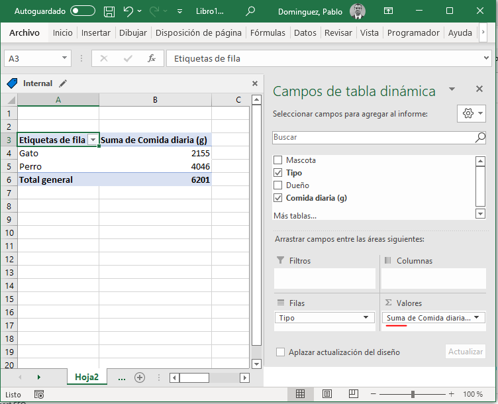
Task: Click the Actualizar button
Action: point(466,352)
